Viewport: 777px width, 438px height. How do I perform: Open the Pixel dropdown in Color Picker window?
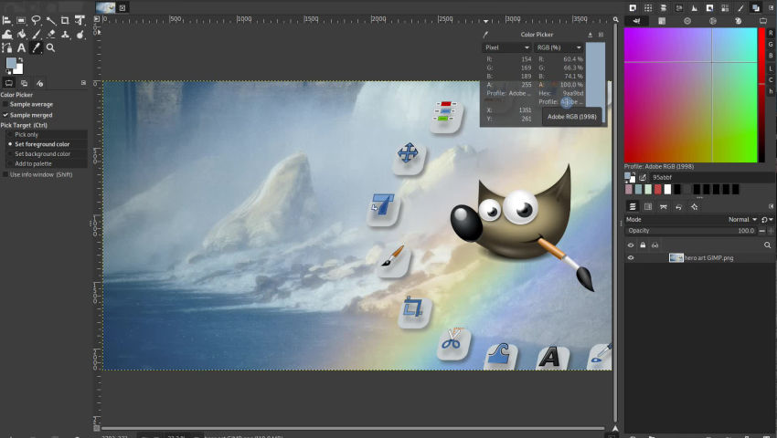pos(506,47)
